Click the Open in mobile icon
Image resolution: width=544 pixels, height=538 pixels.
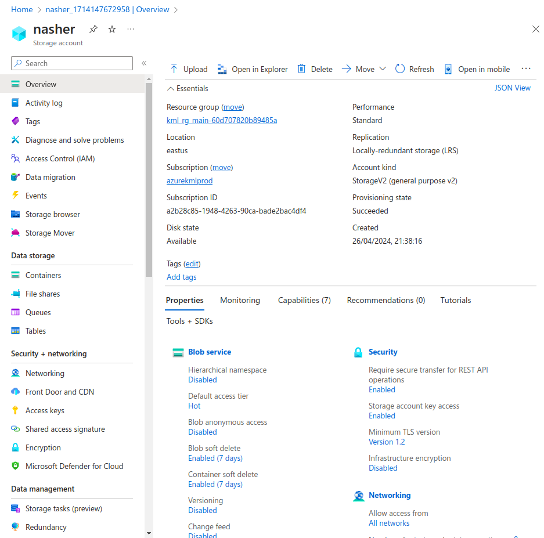(x=448, y=69)
